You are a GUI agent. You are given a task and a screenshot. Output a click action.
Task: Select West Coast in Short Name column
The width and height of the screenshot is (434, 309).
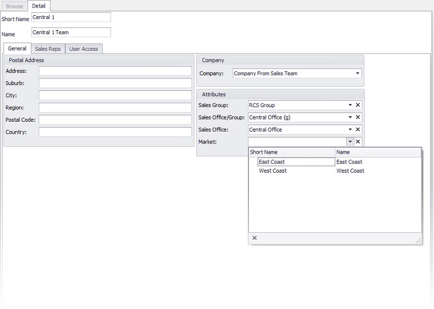273,170
